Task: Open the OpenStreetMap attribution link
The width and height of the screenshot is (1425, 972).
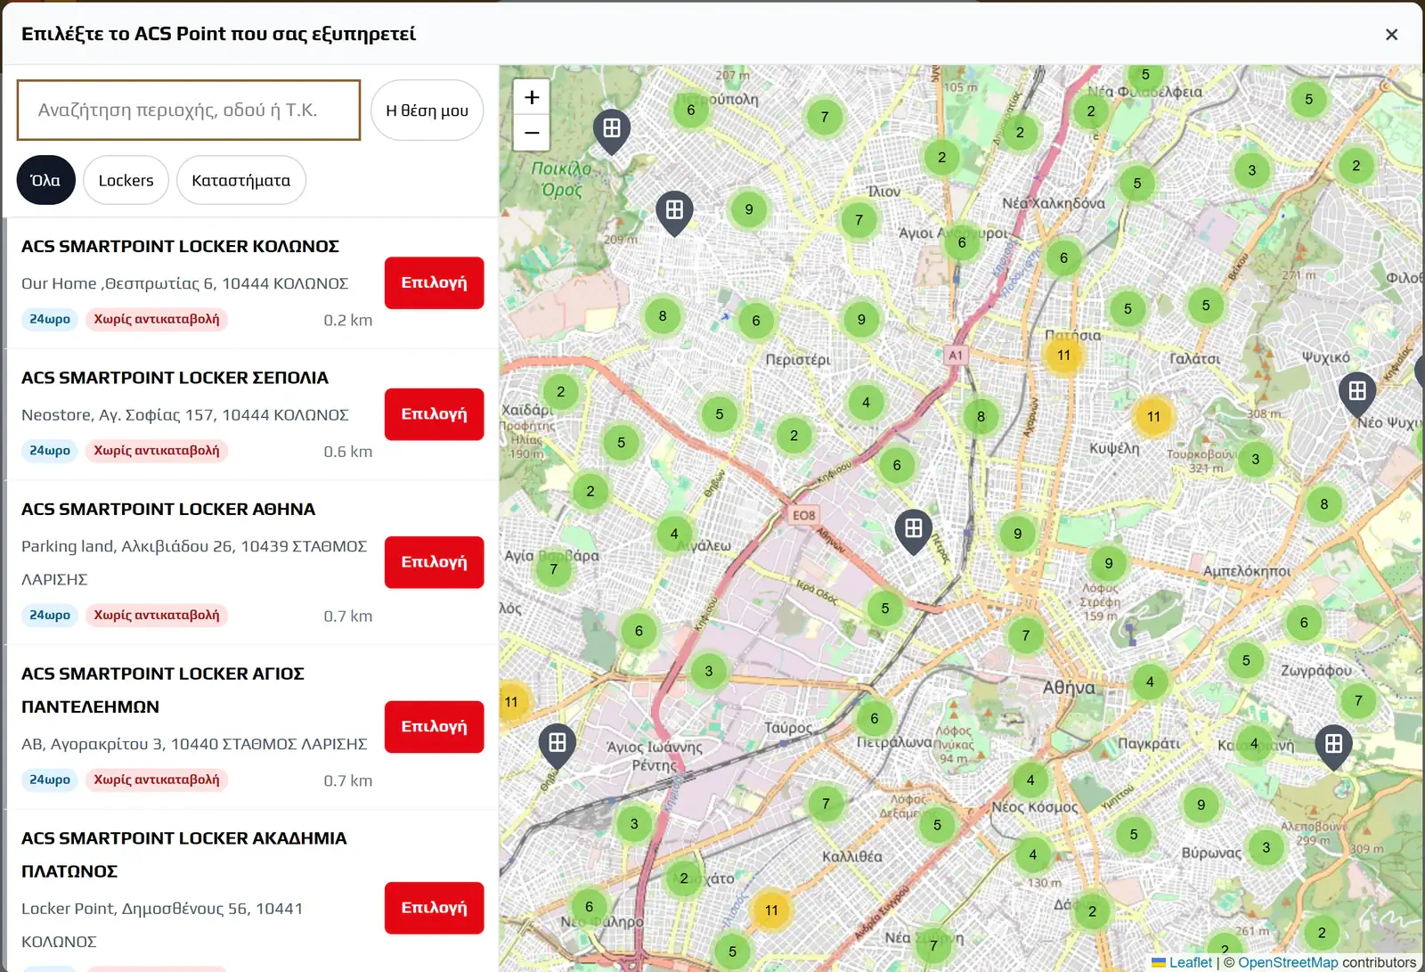Action: pyautogui.click(x=1288, y=962)
